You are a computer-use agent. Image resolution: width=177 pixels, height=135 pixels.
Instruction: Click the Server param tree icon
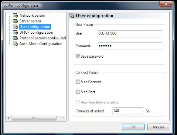(x=15, y=21)
